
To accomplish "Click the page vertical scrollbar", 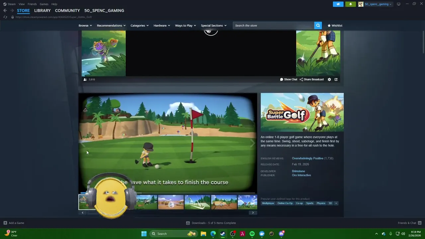I will tap(423, 41).
